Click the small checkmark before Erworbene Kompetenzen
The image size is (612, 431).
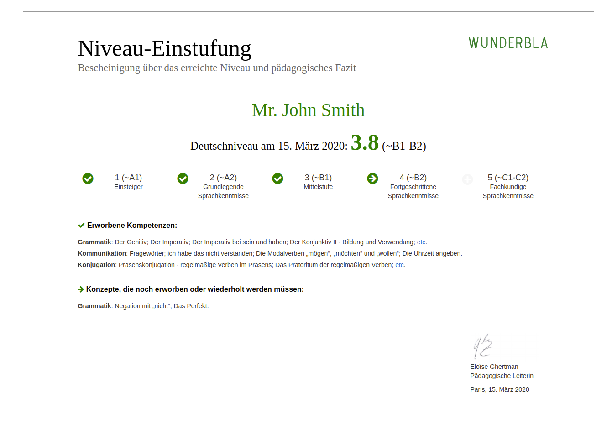coord(81,226)
